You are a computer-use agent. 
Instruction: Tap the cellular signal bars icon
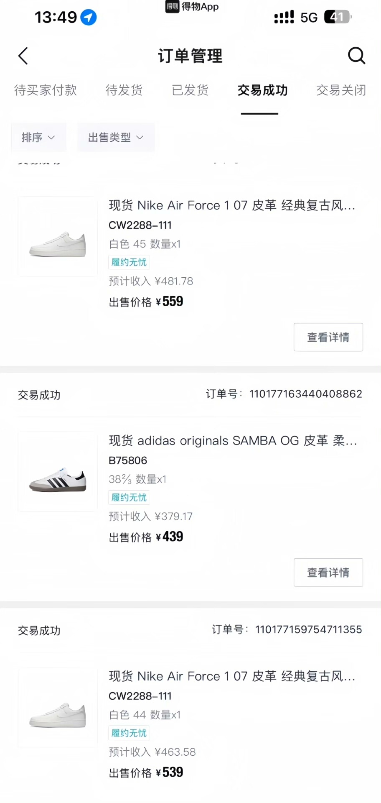[x=284, y=17]
